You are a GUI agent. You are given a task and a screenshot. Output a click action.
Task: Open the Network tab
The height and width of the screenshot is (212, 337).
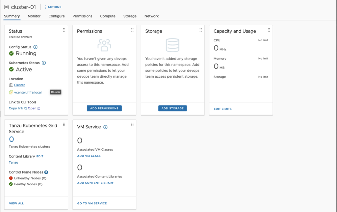(x=151, y=16)
